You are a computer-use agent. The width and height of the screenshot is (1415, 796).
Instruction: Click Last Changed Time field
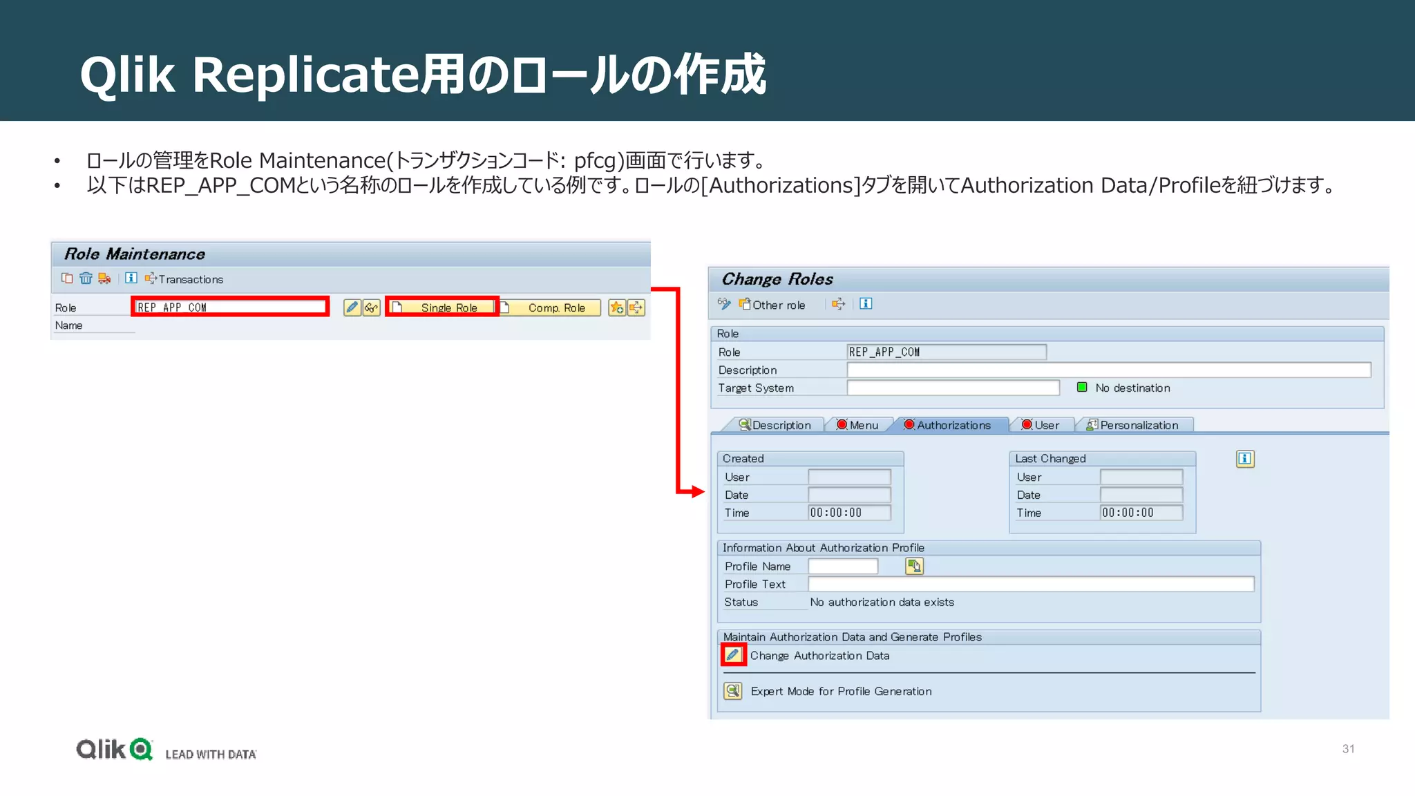[x=1141, y=513]
